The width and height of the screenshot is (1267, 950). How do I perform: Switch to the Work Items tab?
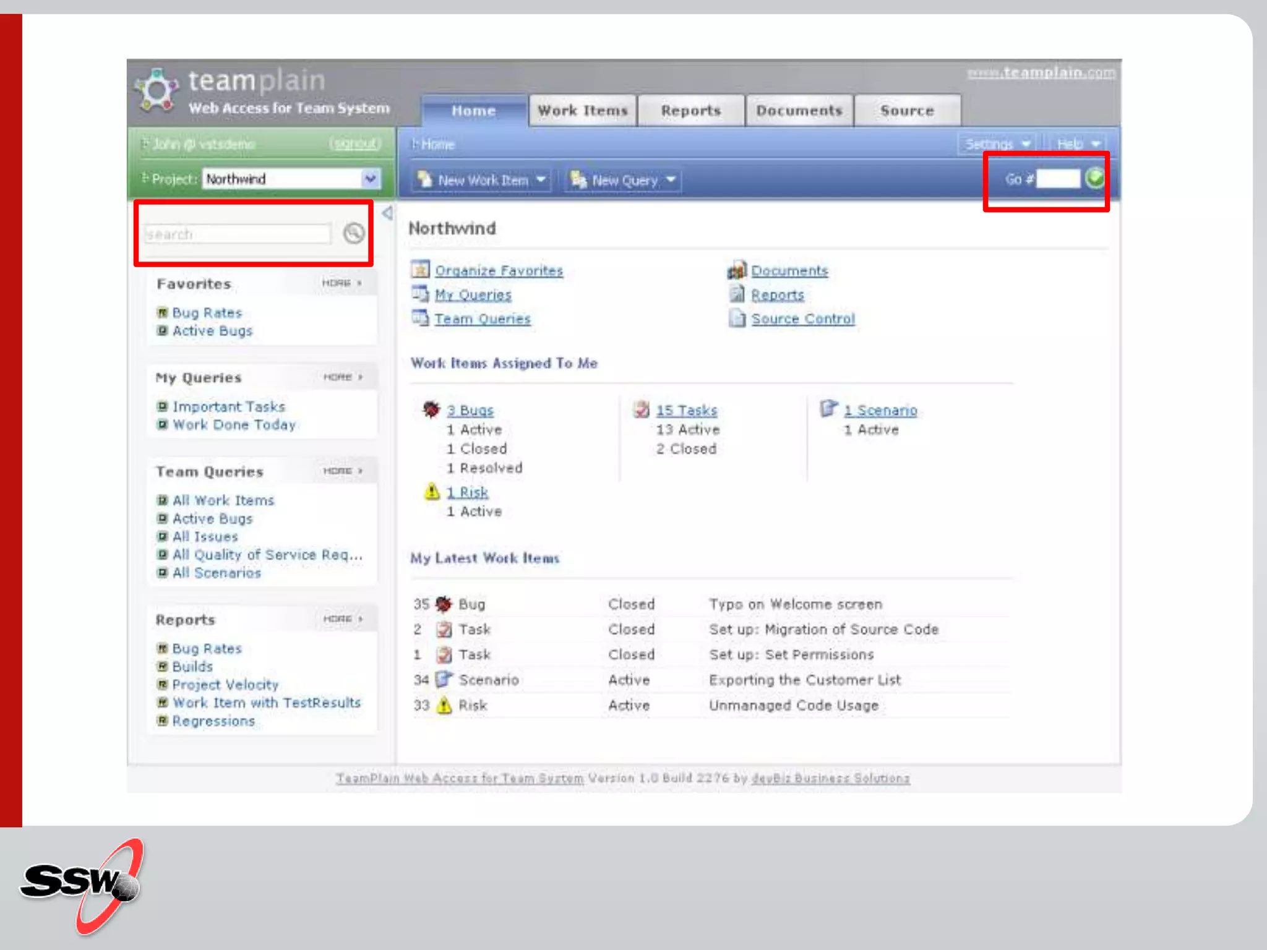pyautogui.click(x=582, y=111)
